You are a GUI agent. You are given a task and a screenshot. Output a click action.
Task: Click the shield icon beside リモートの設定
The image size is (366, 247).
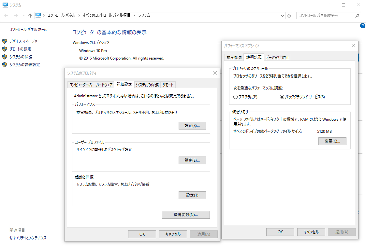pos(5,49)
